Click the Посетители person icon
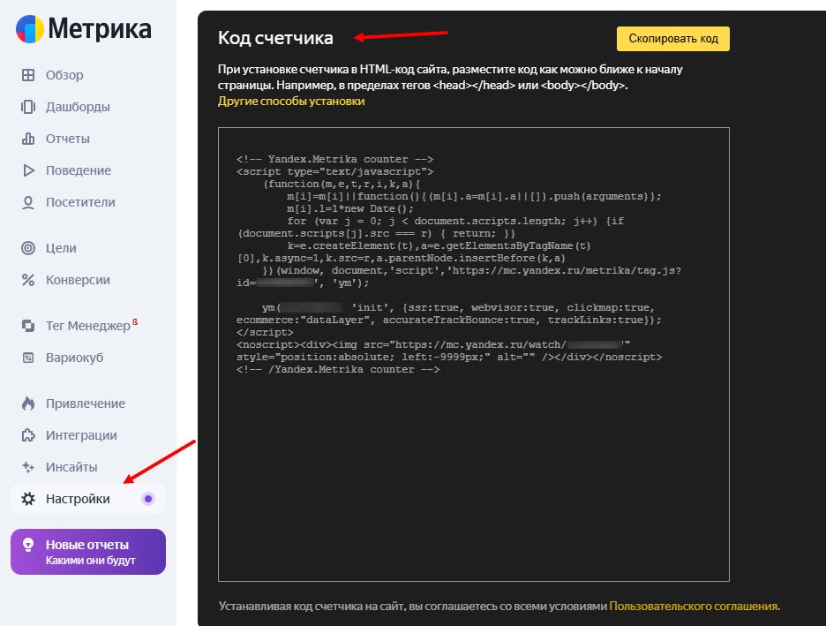This screenshot has width=826, height=626. click(28, 202)
